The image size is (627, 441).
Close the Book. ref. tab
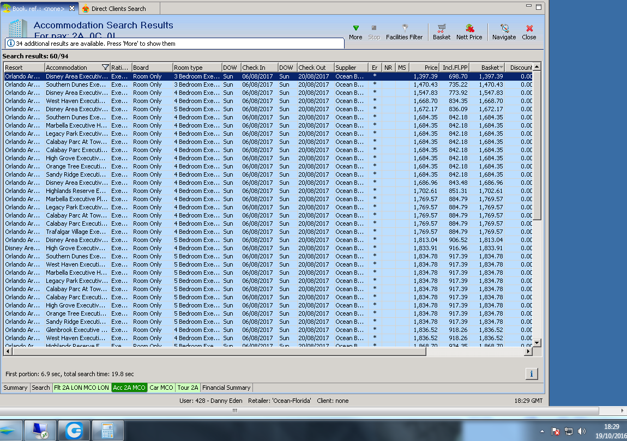click(72, 9)
